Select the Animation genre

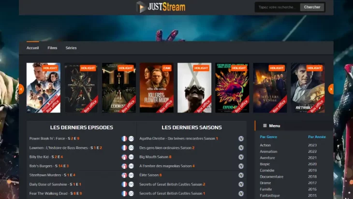[268, 152]
